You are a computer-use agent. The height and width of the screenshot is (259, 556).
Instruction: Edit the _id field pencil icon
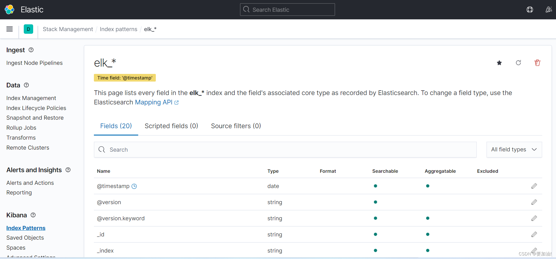coord(534,234)
